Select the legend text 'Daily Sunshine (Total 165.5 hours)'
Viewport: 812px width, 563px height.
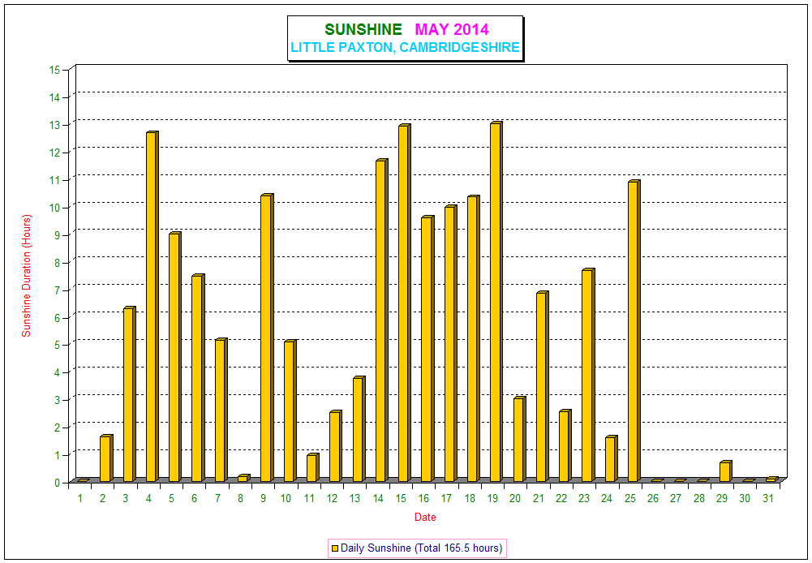pyautogui.click(x=421, y=548)
